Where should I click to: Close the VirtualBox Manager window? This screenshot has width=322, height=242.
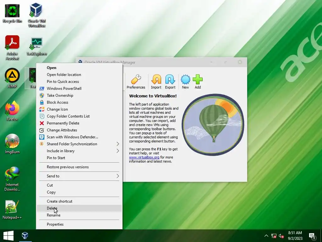point(240,62)
